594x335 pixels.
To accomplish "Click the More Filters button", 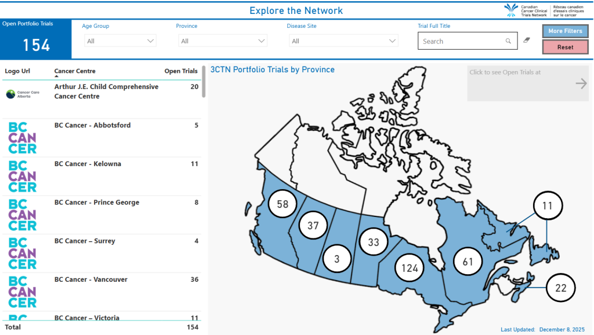I will click(565, 31).
